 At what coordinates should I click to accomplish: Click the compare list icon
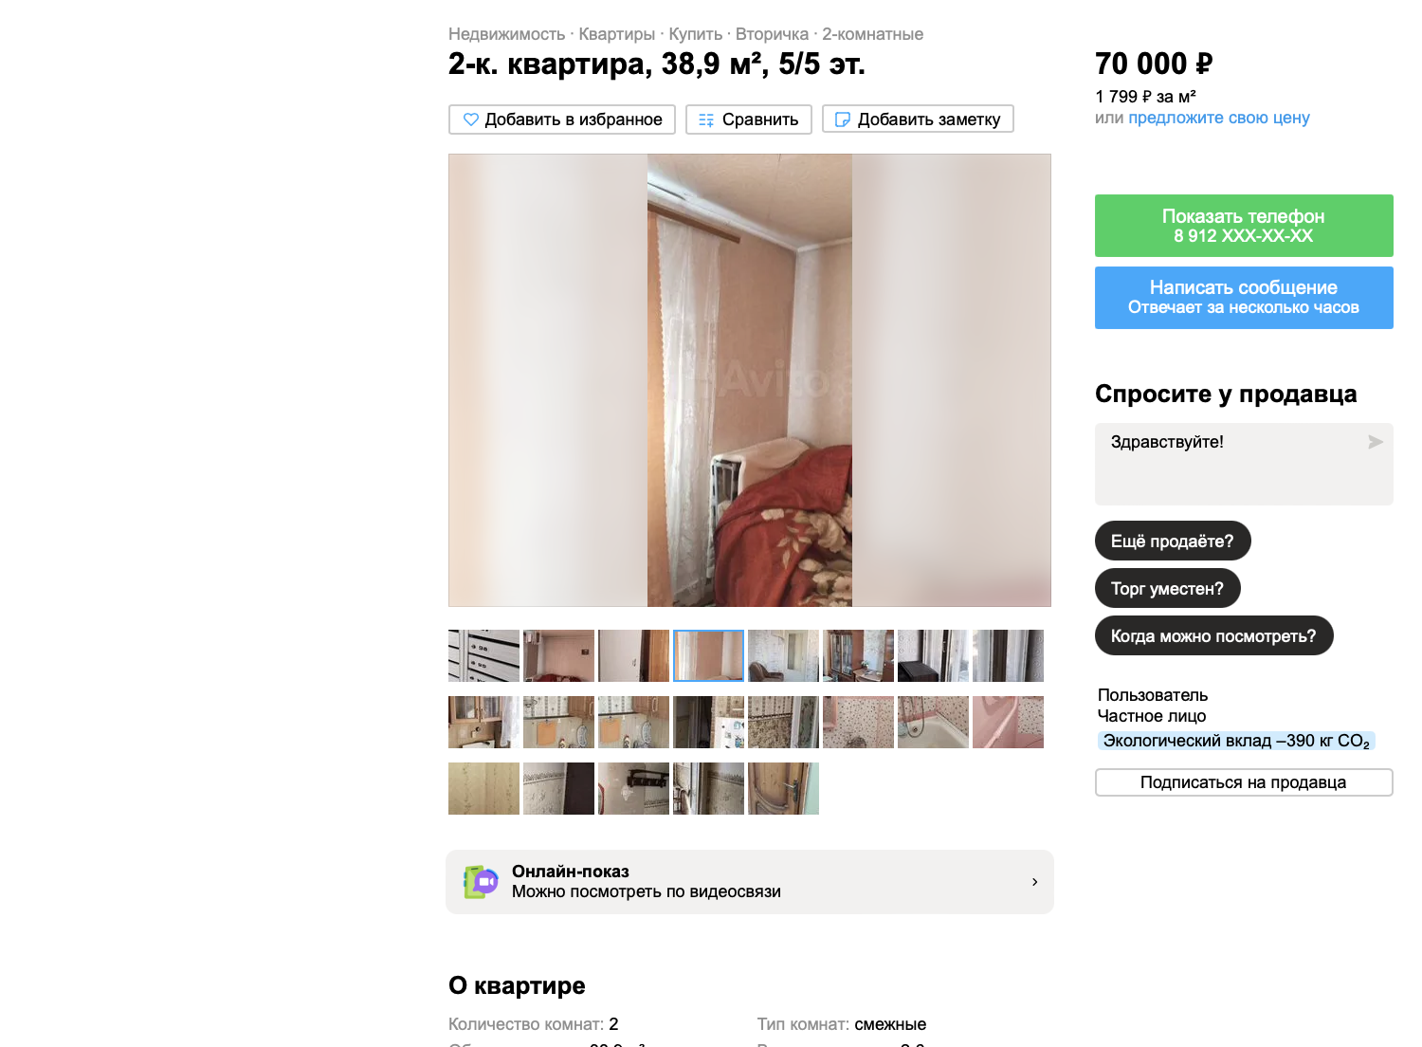pyautogui.click(x=706, y=119)
